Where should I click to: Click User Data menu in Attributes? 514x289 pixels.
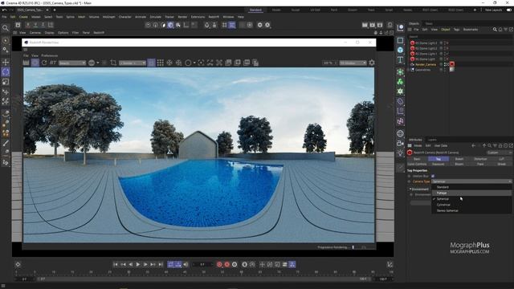[x=441, y=146]
